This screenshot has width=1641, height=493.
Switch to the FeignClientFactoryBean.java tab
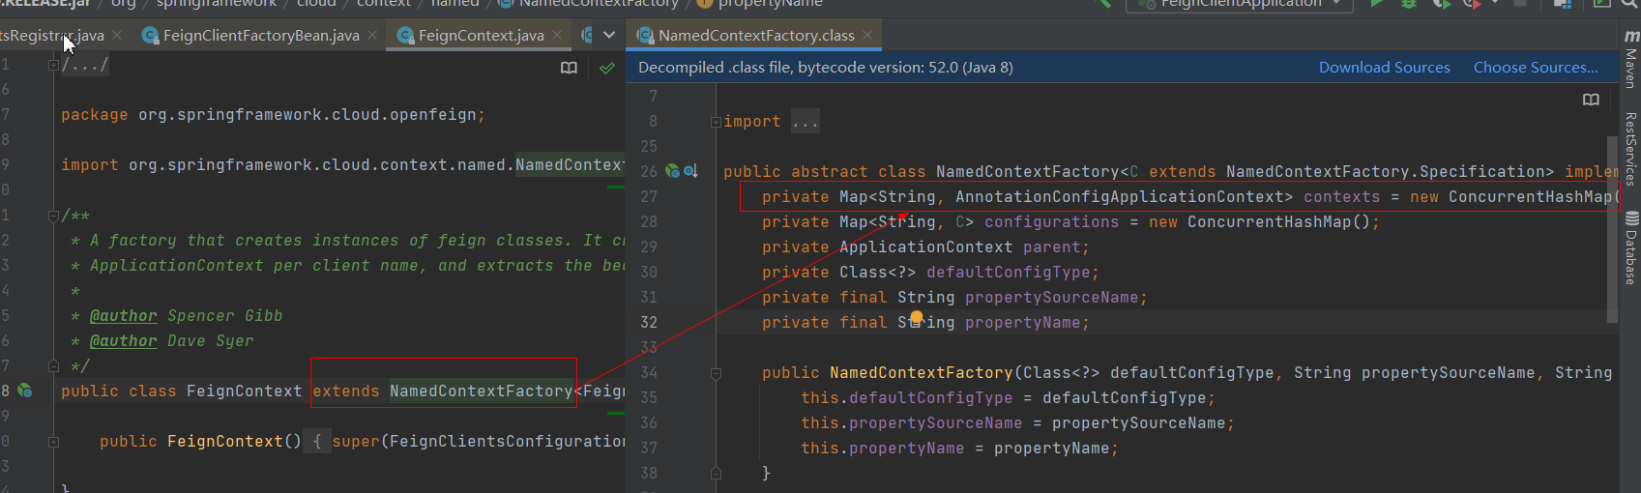[261, 35]
